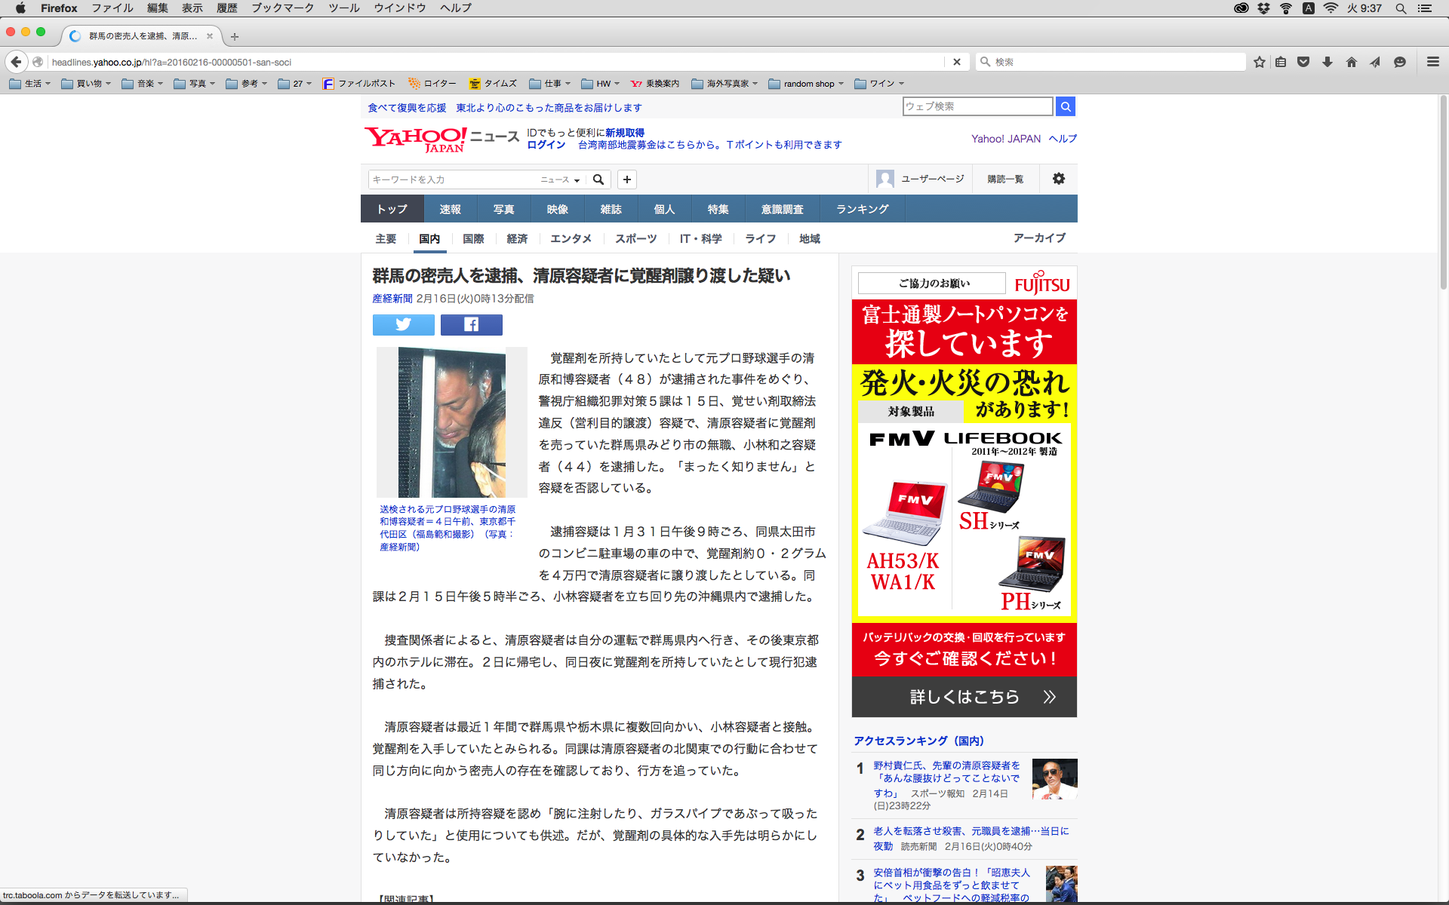This screenshot has height=905, width=1449.
Task: Share article via Facebook icon button
Action: click(471, 324)
